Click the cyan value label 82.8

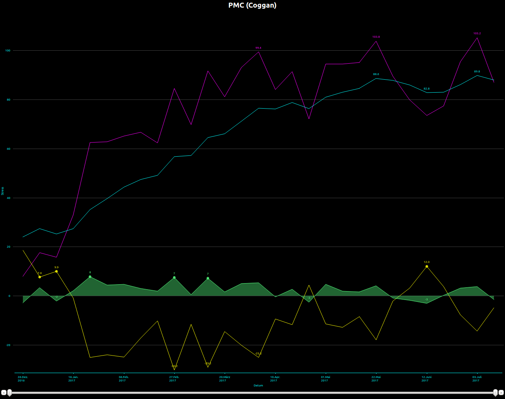(x=426, y=89)
